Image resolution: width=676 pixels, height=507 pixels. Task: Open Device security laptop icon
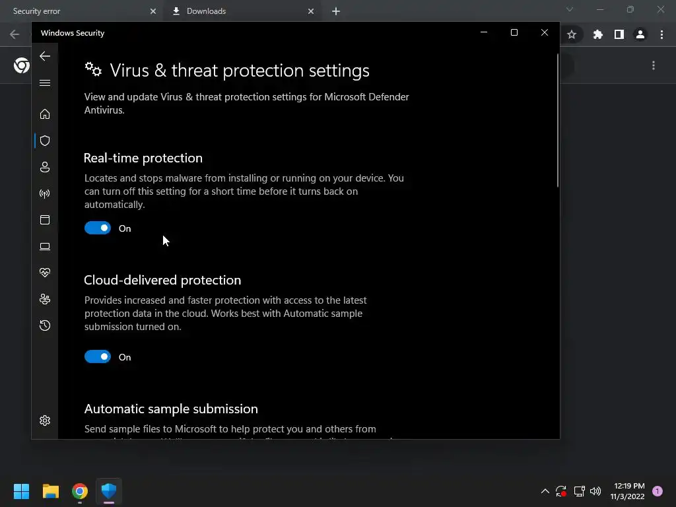pyautogui.click(x=45, y=246)
